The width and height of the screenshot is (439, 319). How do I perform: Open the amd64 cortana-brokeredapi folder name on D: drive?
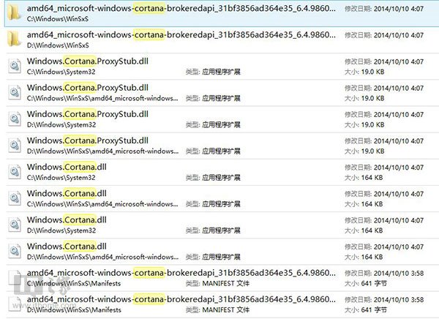tap(181, 34)
